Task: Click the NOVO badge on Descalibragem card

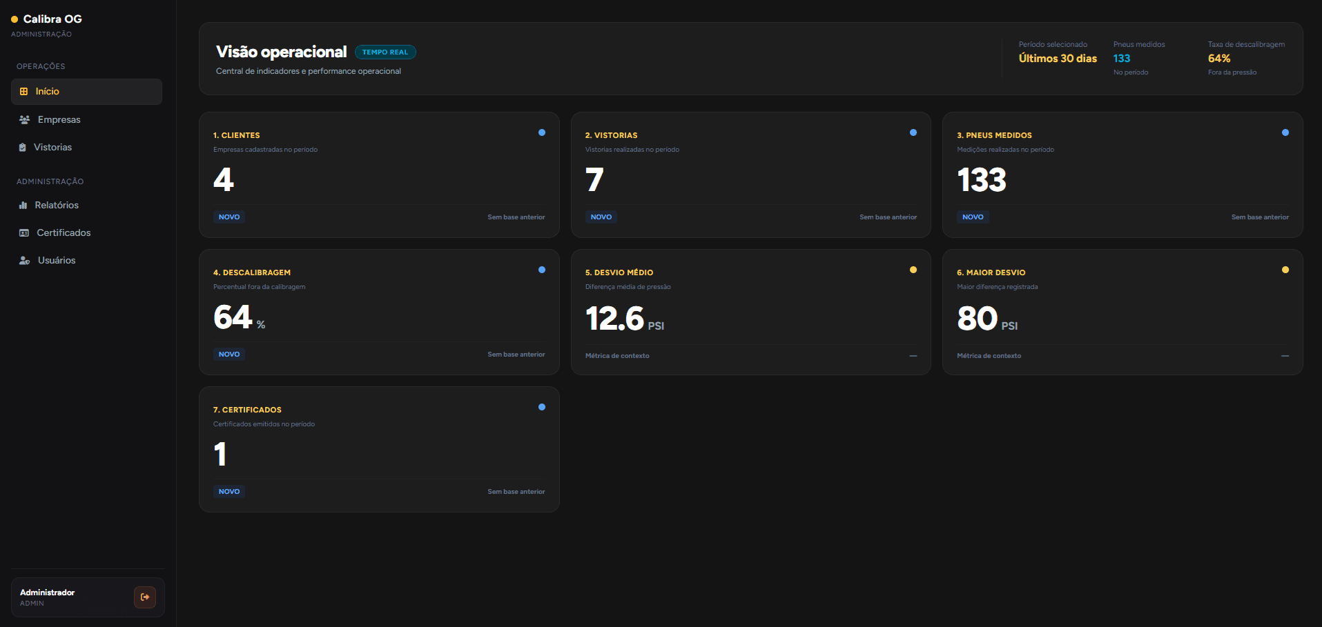Action: 229,355
